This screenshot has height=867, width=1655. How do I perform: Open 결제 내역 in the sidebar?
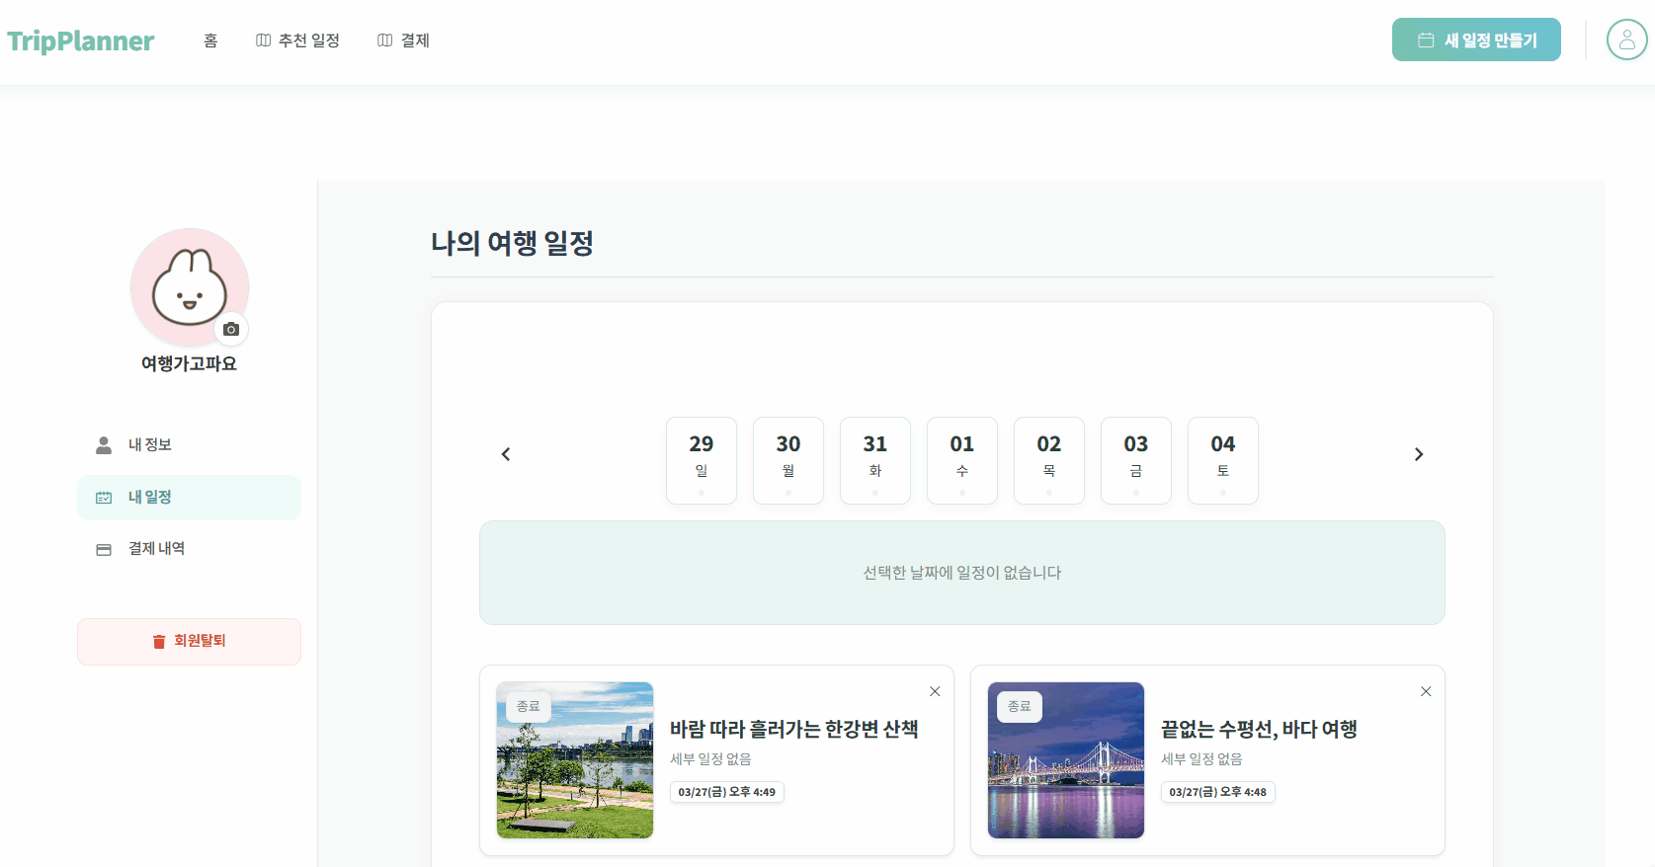click(156, 549)
